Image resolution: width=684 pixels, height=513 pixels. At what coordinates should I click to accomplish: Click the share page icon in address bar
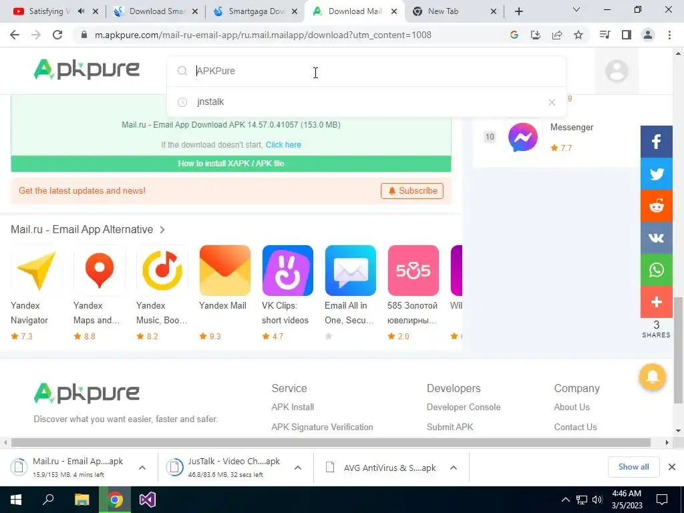coord(557,35)
